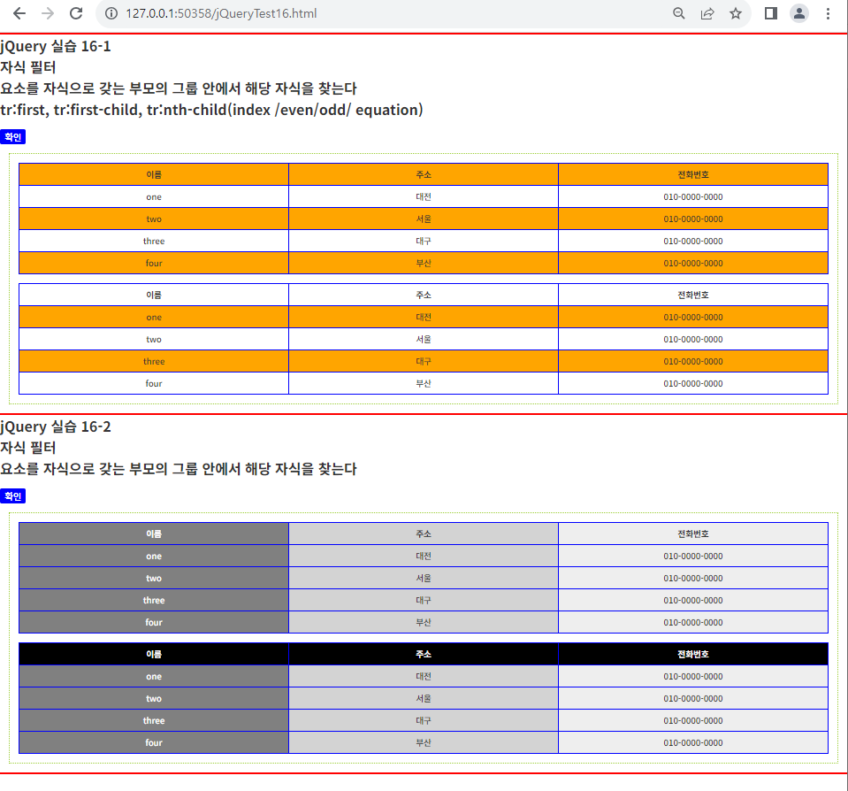This screenshot has height=791, width=848.
Task: Click white 이름 header in second table
Action: tap(154, 295)
